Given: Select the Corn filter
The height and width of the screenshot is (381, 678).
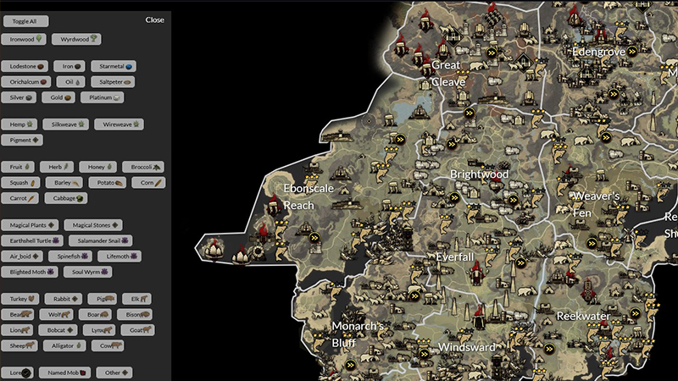Looking at the screenshot, I should pos(148,183).
